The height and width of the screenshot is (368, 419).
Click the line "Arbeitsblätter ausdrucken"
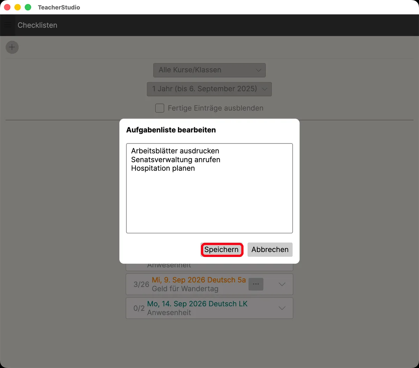(x=175, y=151)
